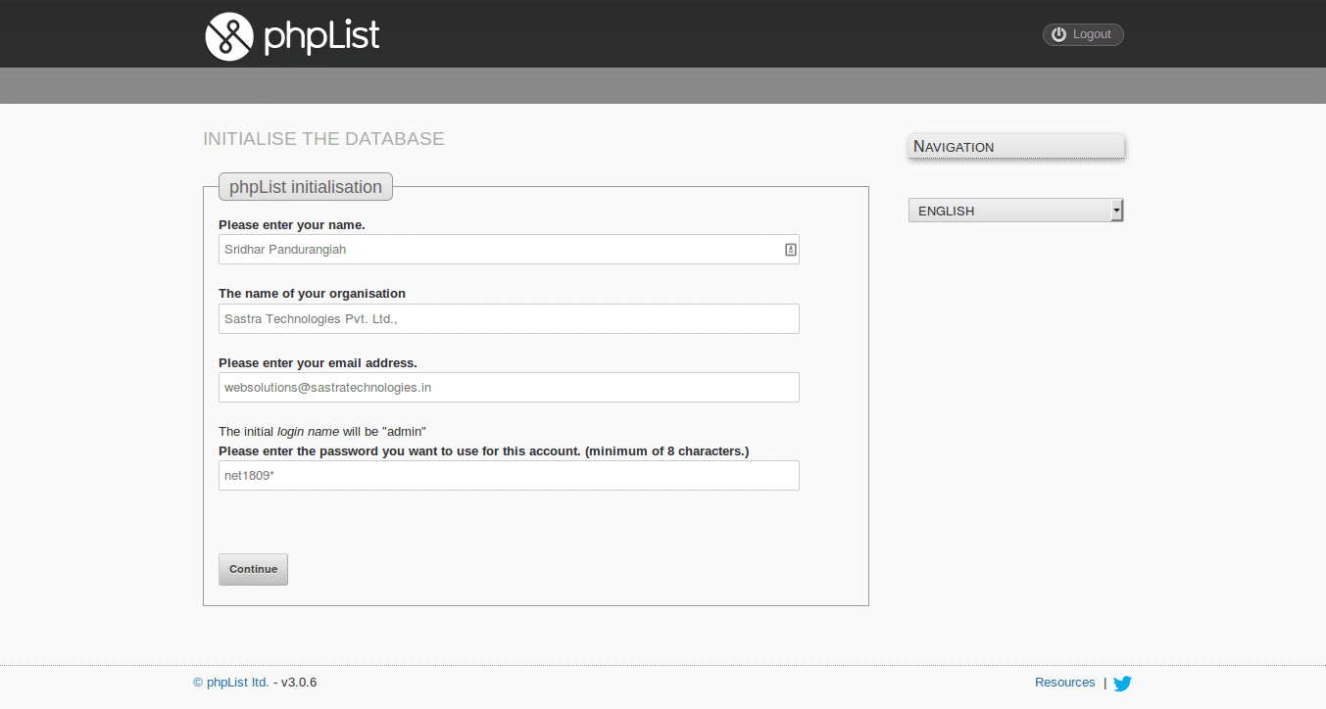Click the Initialise the Database heading
This screenshot has width=1326, height=709.
(x=323, y=139)
